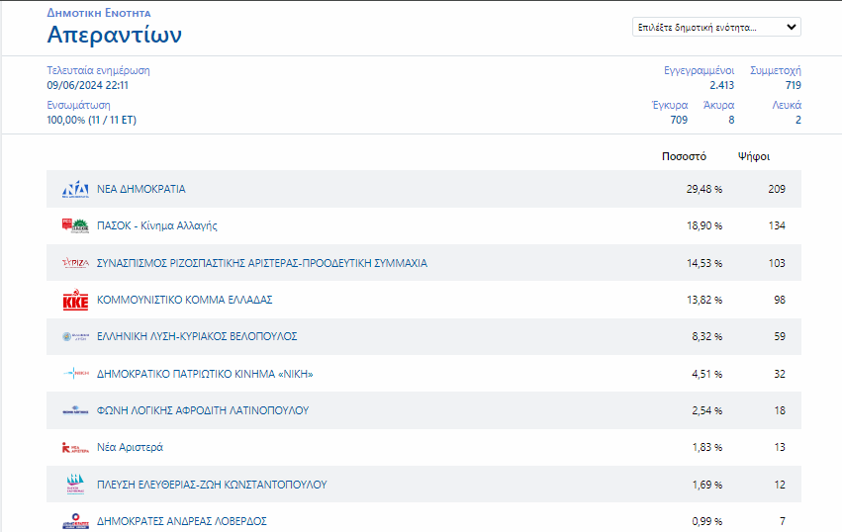This screenshot has width=842, height=532.
Task: Click the 32 votes cell
Action: pos(780,374)
